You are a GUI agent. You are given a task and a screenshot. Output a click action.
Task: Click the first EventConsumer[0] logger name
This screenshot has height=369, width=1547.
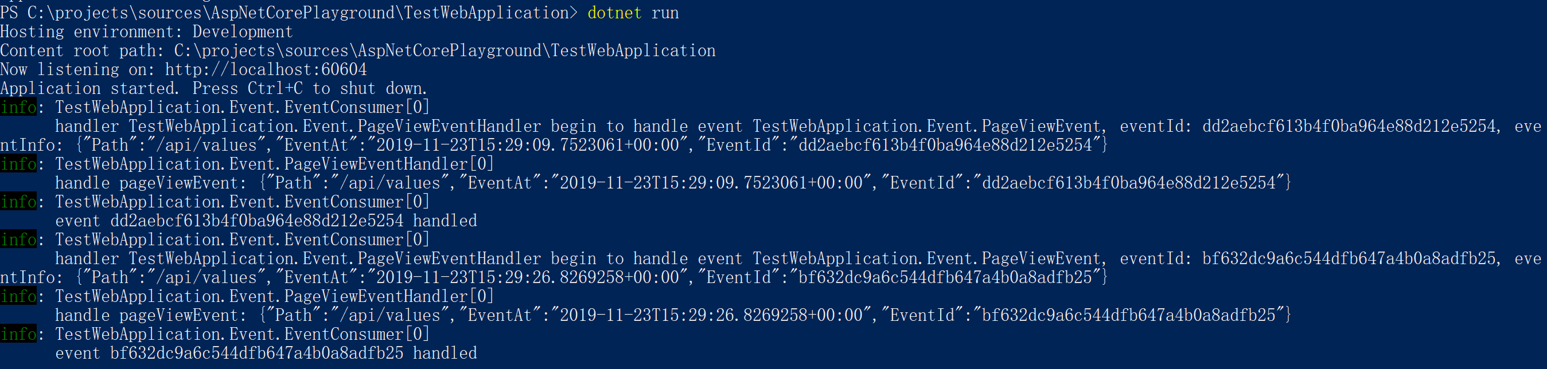[242, 107]
